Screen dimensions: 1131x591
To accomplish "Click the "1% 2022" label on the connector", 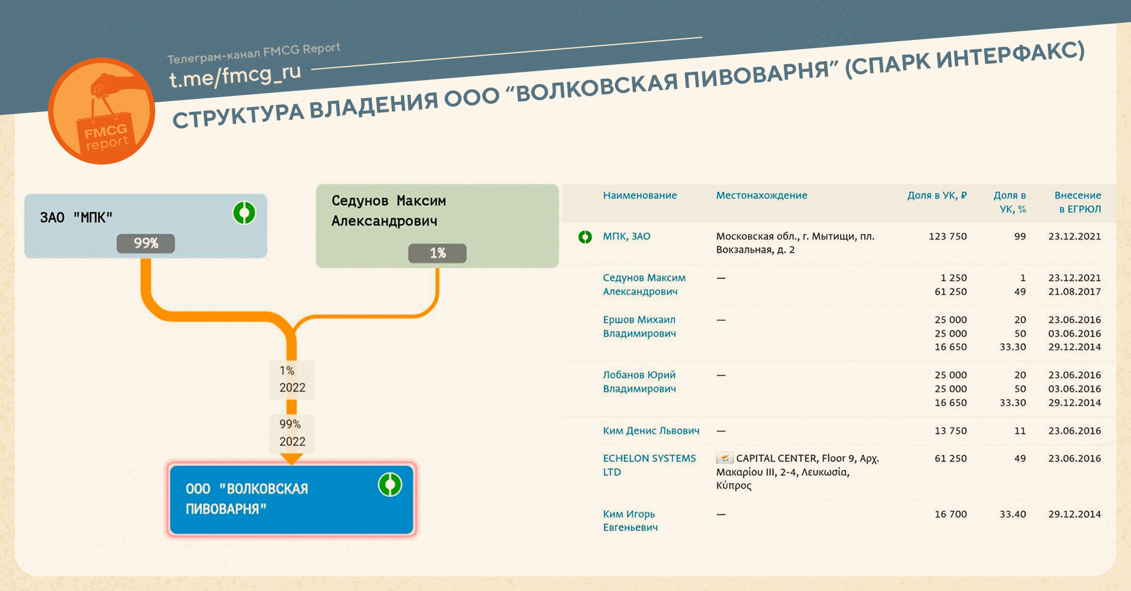I will pyautogui.click(x=292, y=380).
